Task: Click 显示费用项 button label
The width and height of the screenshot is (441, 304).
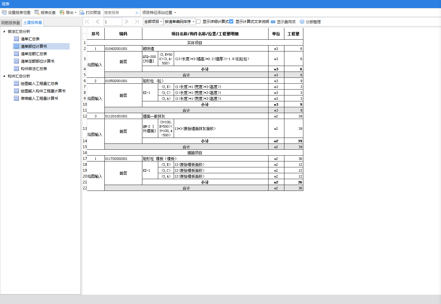Action: [x=286, y=22]
